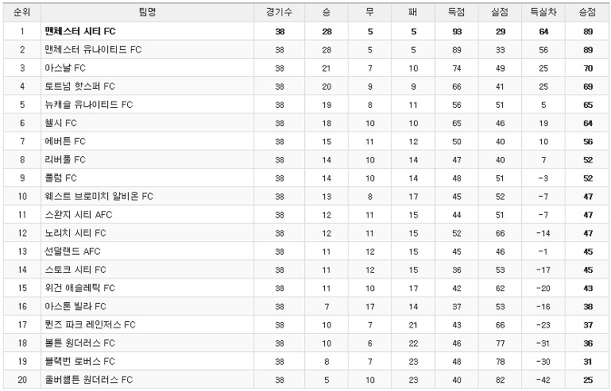The height and width of the screenshot is (391, 611).
Task: Select 뉴캐슬 유나이티드 FC team name
Action: [89, 105]
